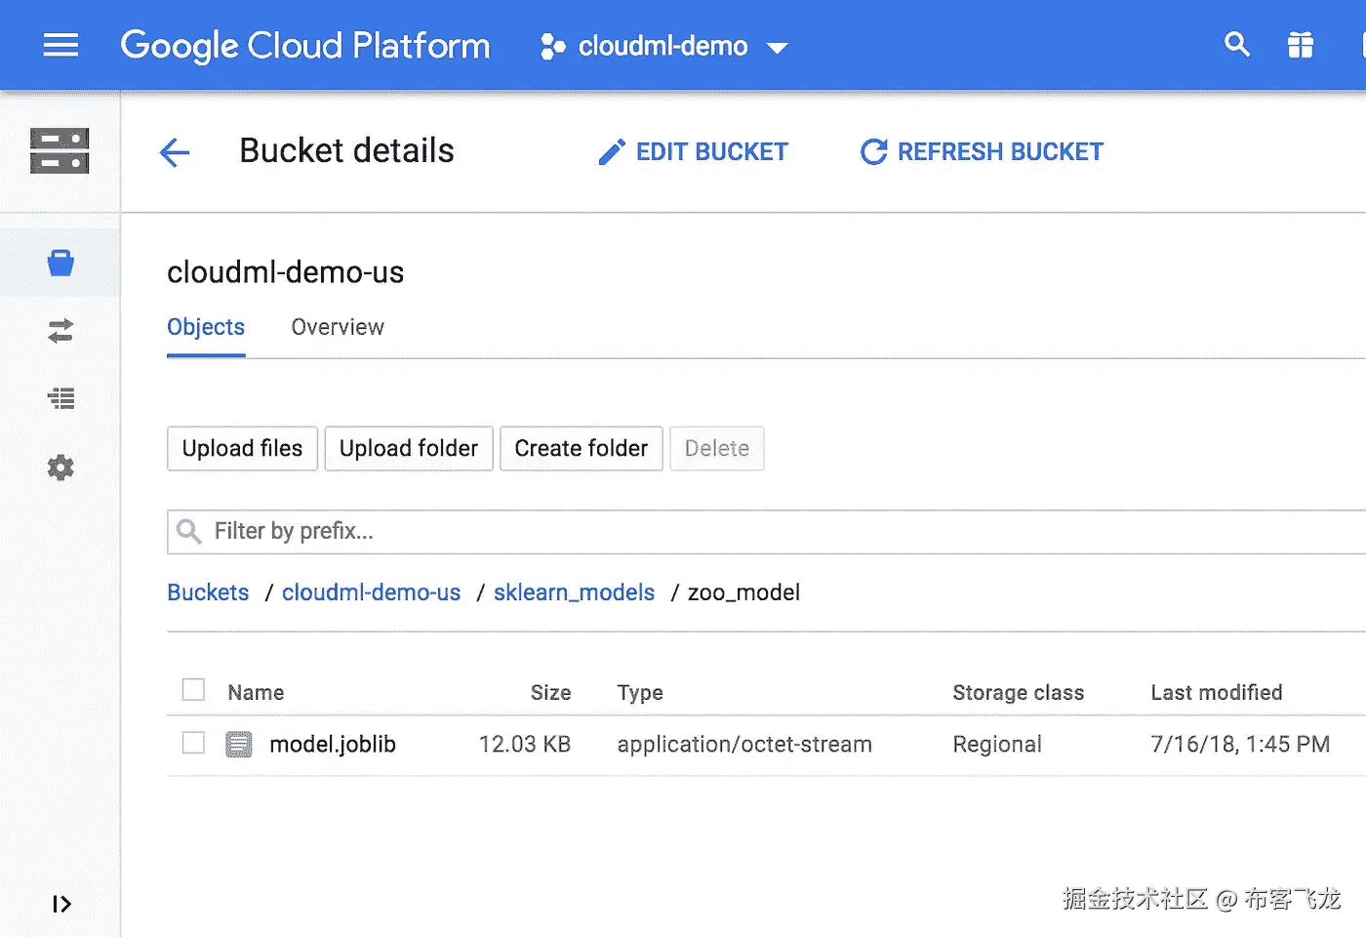This screenshot has width=1366, height=937.
Task: Toggle the select-all checkbox in table header
Action: pos(194,690)
